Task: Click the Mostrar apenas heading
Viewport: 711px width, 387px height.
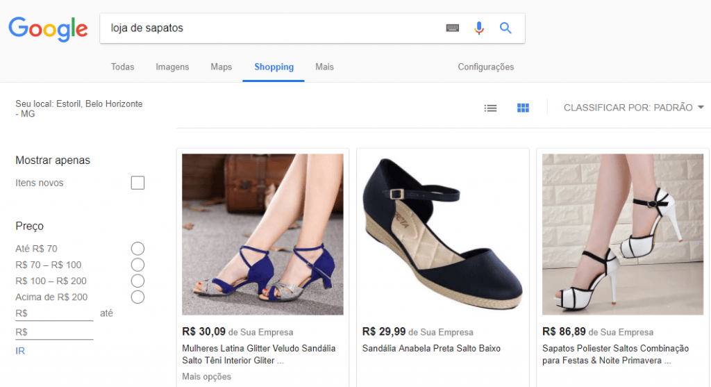Action: (x=53, y=160)
